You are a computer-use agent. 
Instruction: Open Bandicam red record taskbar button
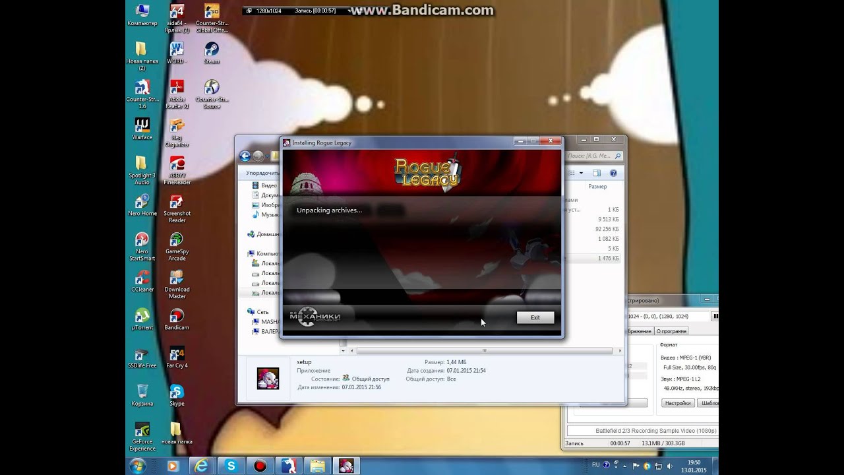[260, 466]
